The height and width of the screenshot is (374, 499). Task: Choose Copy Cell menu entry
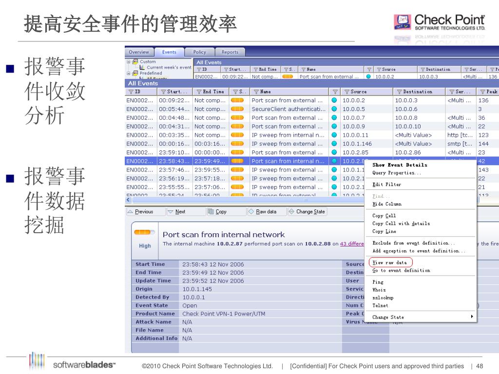384,216
